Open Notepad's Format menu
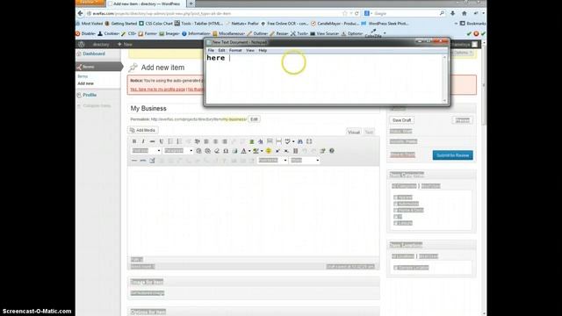This screenshot has height=316, width=562. (x=235, y=51)
